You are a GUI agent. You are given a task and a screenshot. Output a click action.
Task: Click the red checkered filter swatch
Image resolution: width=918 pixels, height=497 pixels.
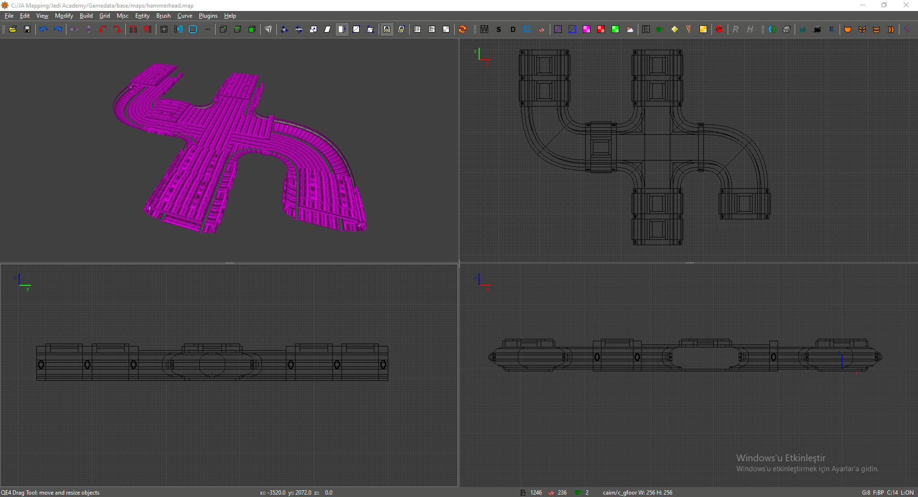(x=601, y=29)
